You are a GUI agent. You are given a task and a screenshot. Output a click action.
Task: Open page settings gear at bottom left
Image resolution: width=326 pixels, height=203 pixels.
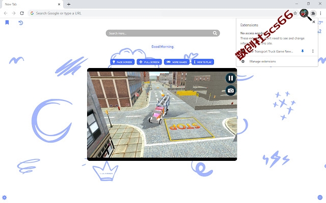[x=5, y=197]
